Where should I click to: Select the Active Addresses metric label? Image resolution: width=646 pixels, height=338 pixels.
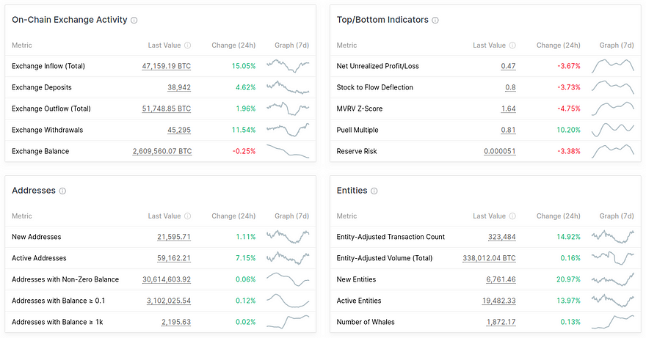click(39, 258)
